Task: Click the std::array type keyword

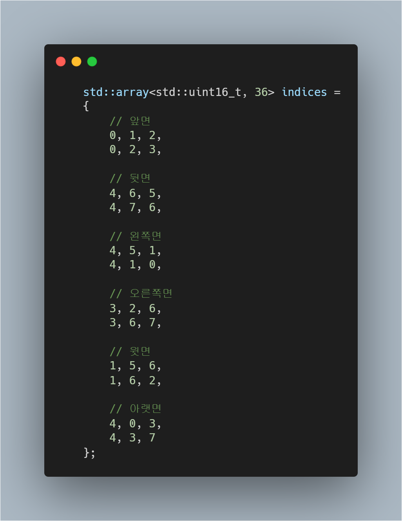Action: click(x=116, y=92)
